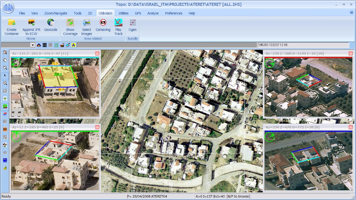This screenshot has width=356, height=200.
Task: Close the Az=125 oblique view panel
Action: (x=97, y=53)
